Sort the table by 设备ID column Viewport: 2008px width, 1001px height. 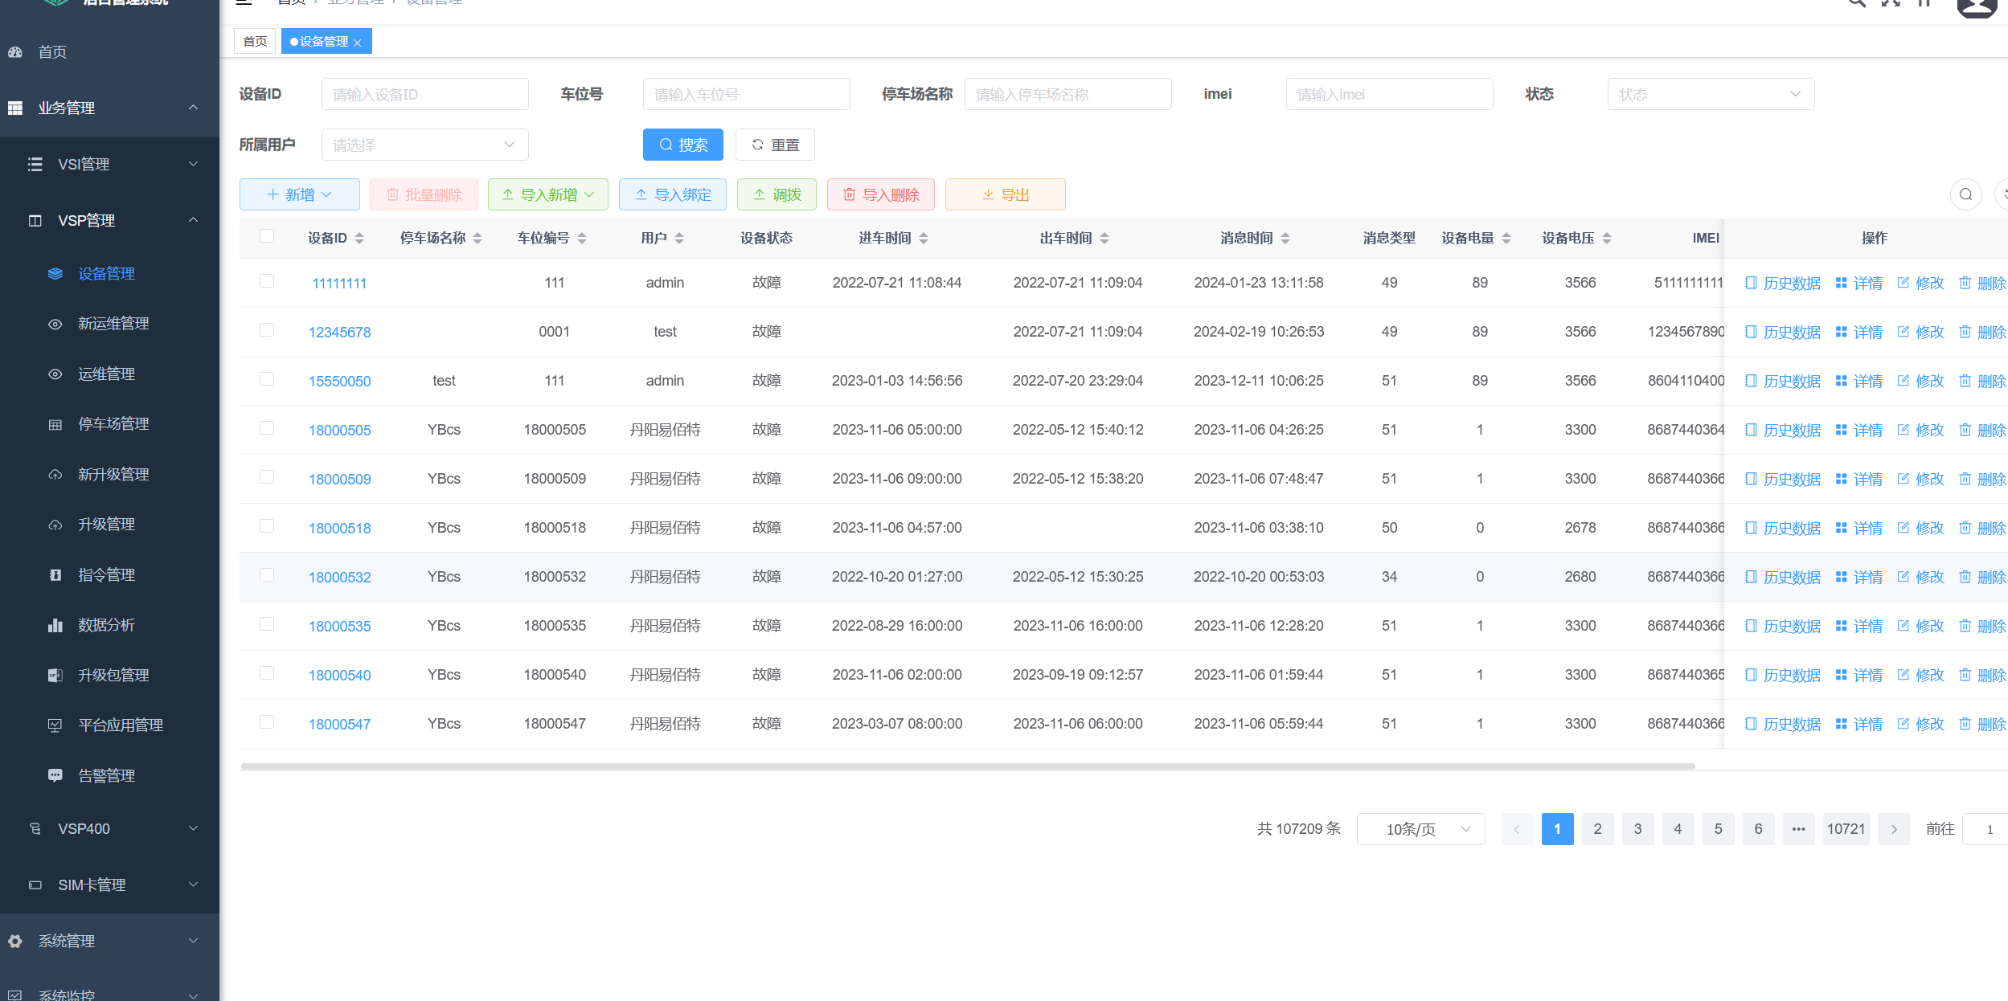coord(359,239)
